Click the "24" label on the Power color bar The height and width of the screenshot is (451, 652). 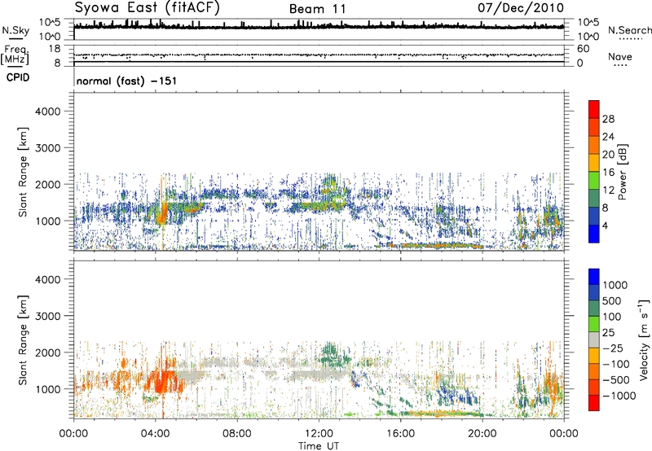tap(608, 137)
